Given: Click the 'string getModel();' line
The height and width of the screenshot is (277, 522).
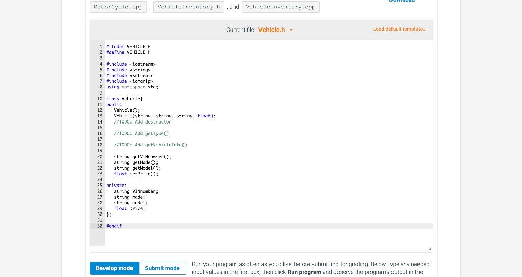Looking at the screenshot, I should (137, 168).
